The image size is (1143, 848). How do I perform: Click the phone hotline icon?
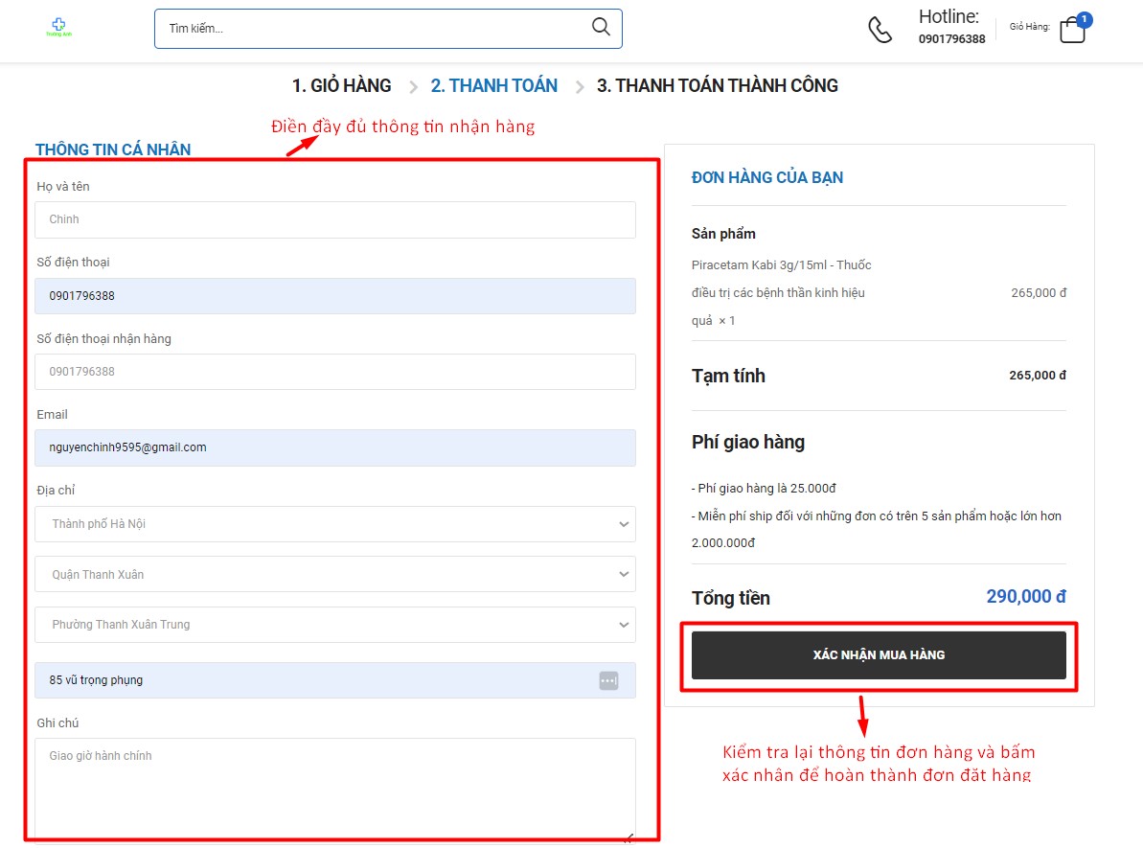coord(880,30)
